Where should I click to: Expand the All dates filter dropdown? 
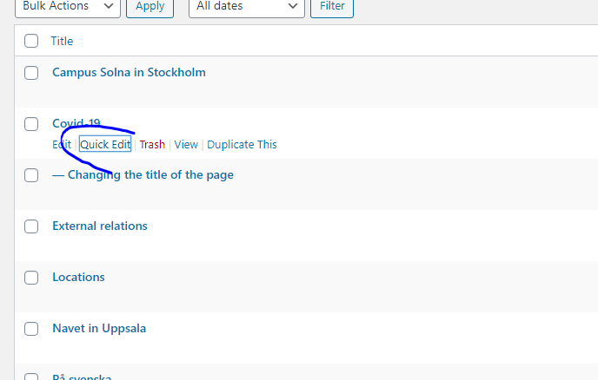245,7
